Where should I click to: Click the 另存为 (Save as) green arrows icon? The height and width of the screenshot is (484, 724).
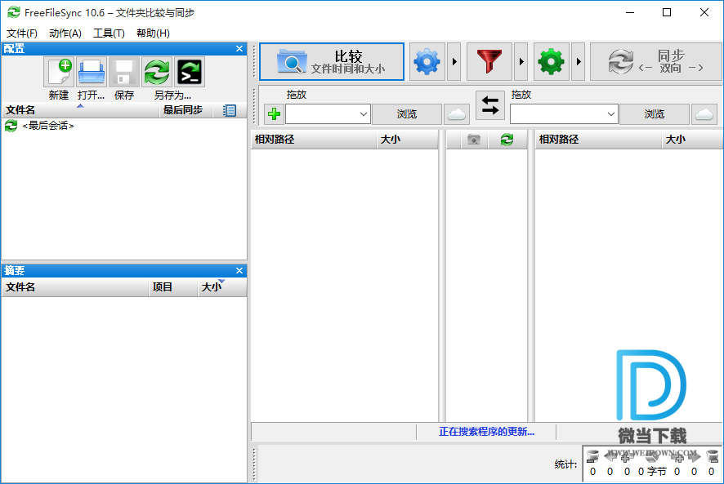click(157, 72)
